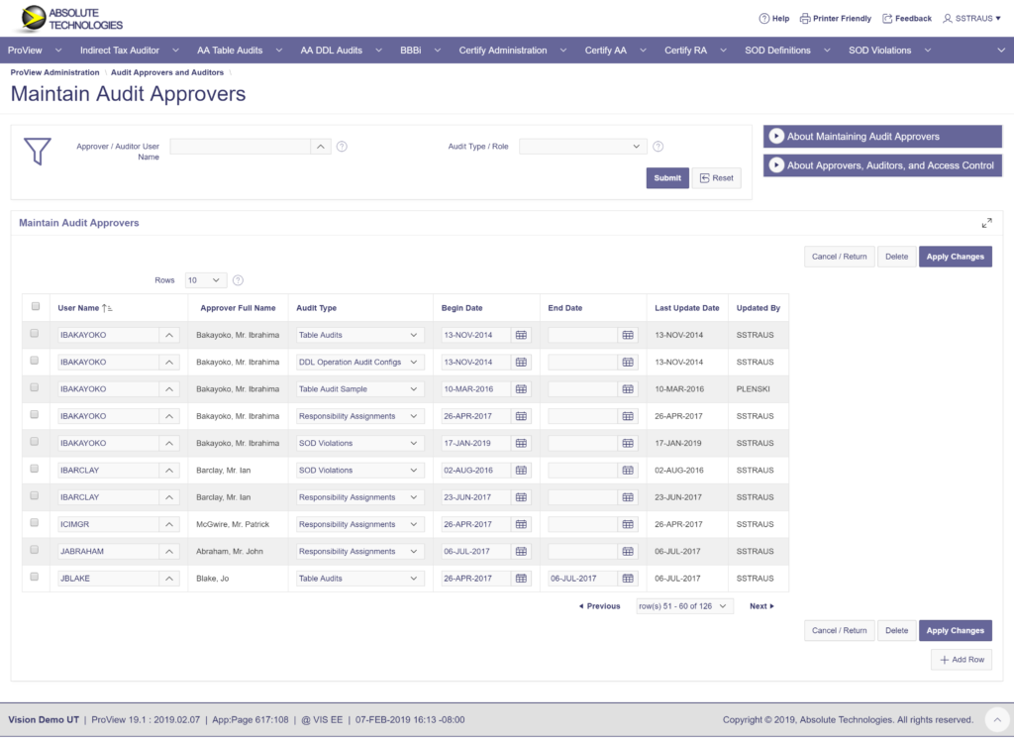This screenshot has width=1014, height=746.
Task: Expand the overflow chevron at navigation bar end
Action: point(1001,51)
